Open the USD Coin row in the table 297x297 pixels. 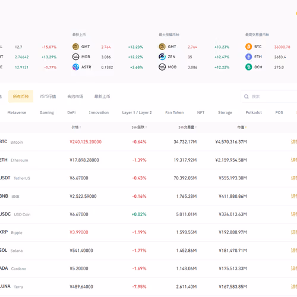148,214
